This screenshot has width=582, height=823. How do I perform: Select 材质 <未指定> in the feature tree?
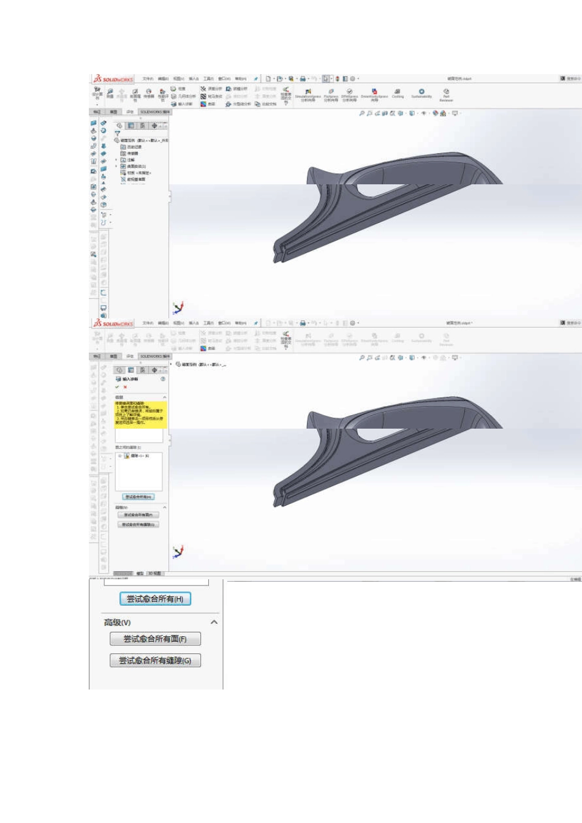click(136, 173)
